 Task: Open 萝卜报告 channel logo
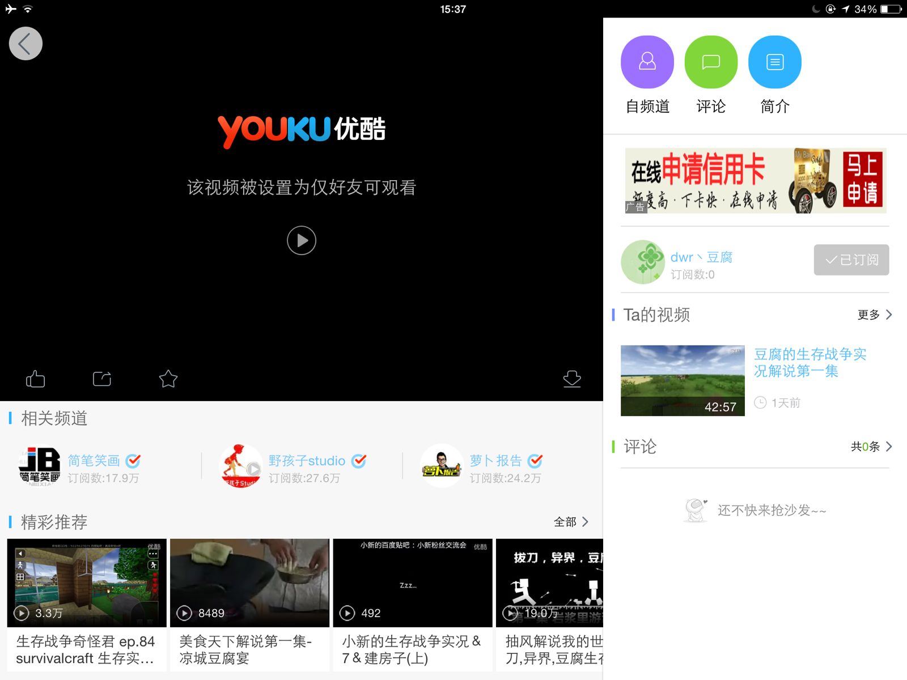pyautogui.click(x=442, y=466)
